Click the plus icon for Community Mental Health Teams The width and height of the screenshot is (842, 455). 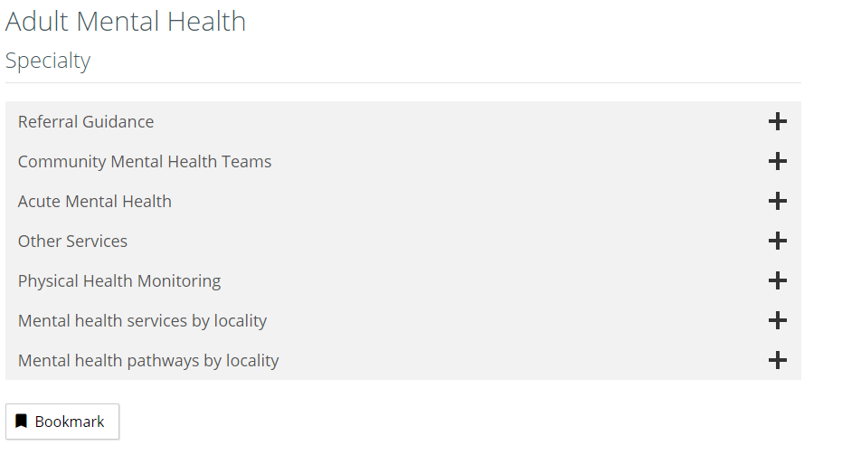click(777, 161)
